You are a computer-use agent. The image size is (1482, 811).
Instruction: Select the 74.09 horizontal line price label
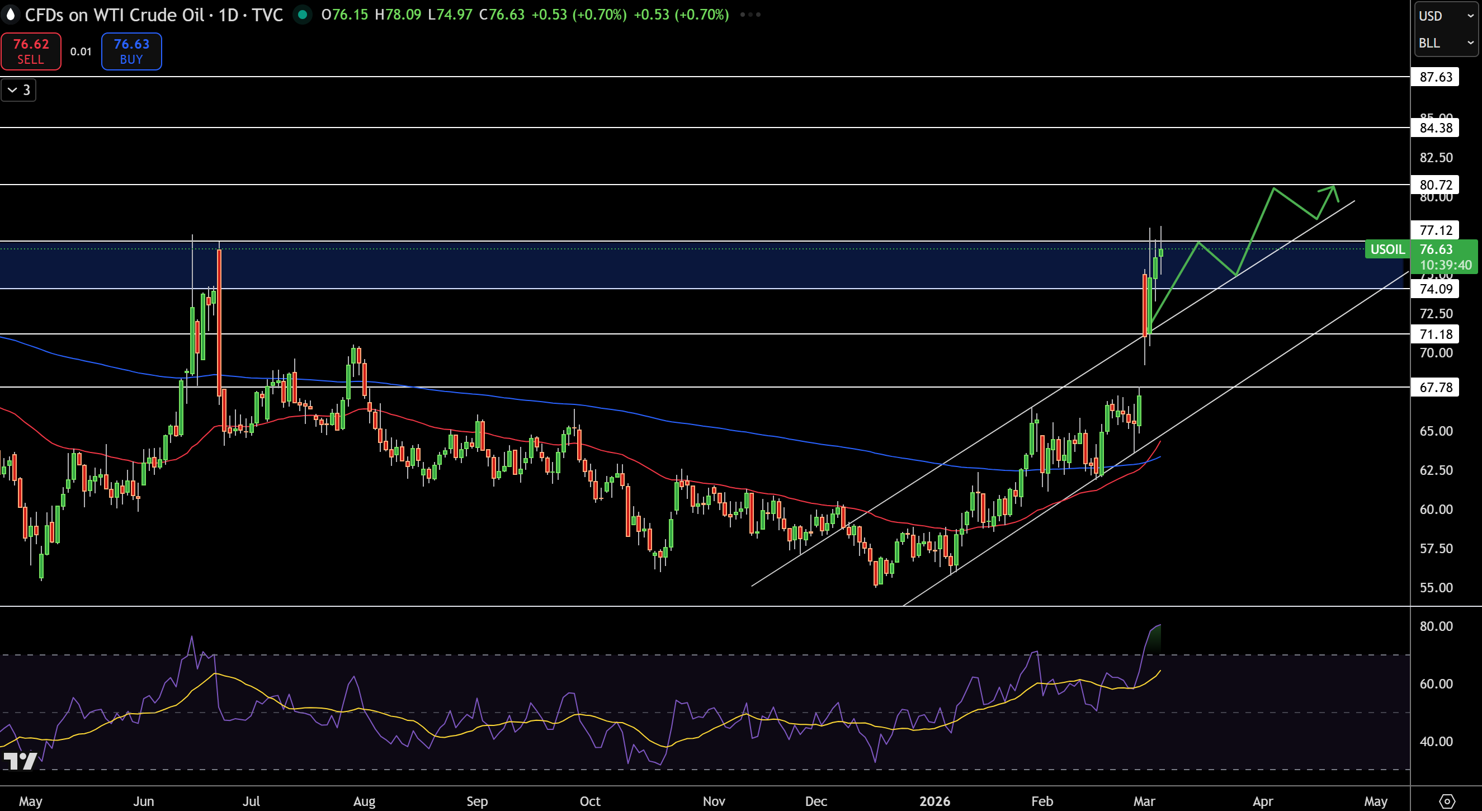coord(1435,289)
